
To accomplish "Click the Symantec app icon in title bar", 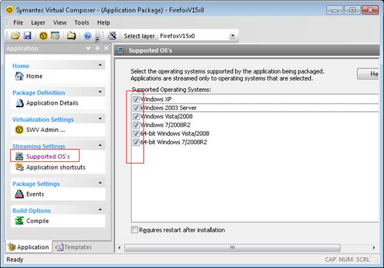I will (10, 10).
